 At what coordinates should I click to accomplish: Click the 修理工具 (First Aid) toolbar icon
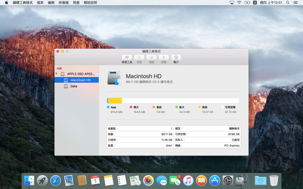click(x=127, y=57)
